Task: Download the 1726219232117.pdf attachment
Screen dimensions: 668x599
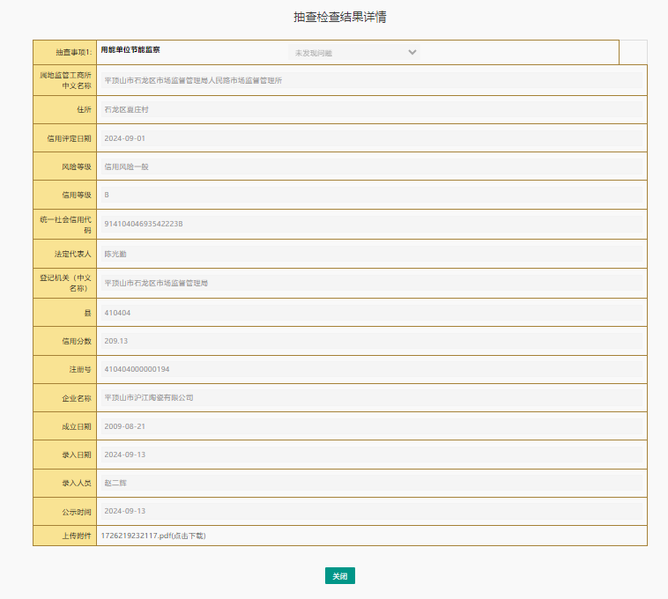Action: click(153, 536)
